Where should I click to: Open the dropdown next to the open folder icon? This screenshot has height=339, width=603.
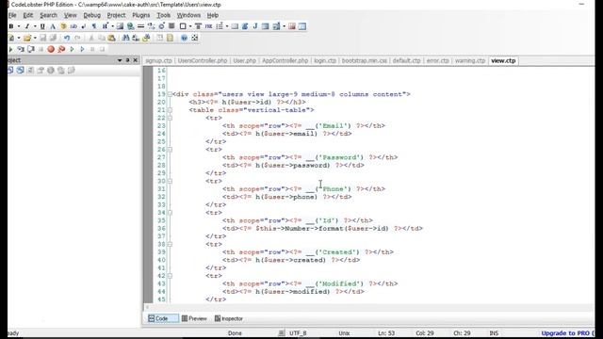click(35, 38)
